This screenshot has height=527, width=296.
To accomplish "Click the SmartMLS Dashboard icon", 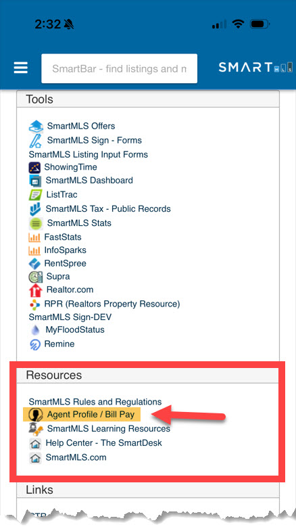I will 35,181.
